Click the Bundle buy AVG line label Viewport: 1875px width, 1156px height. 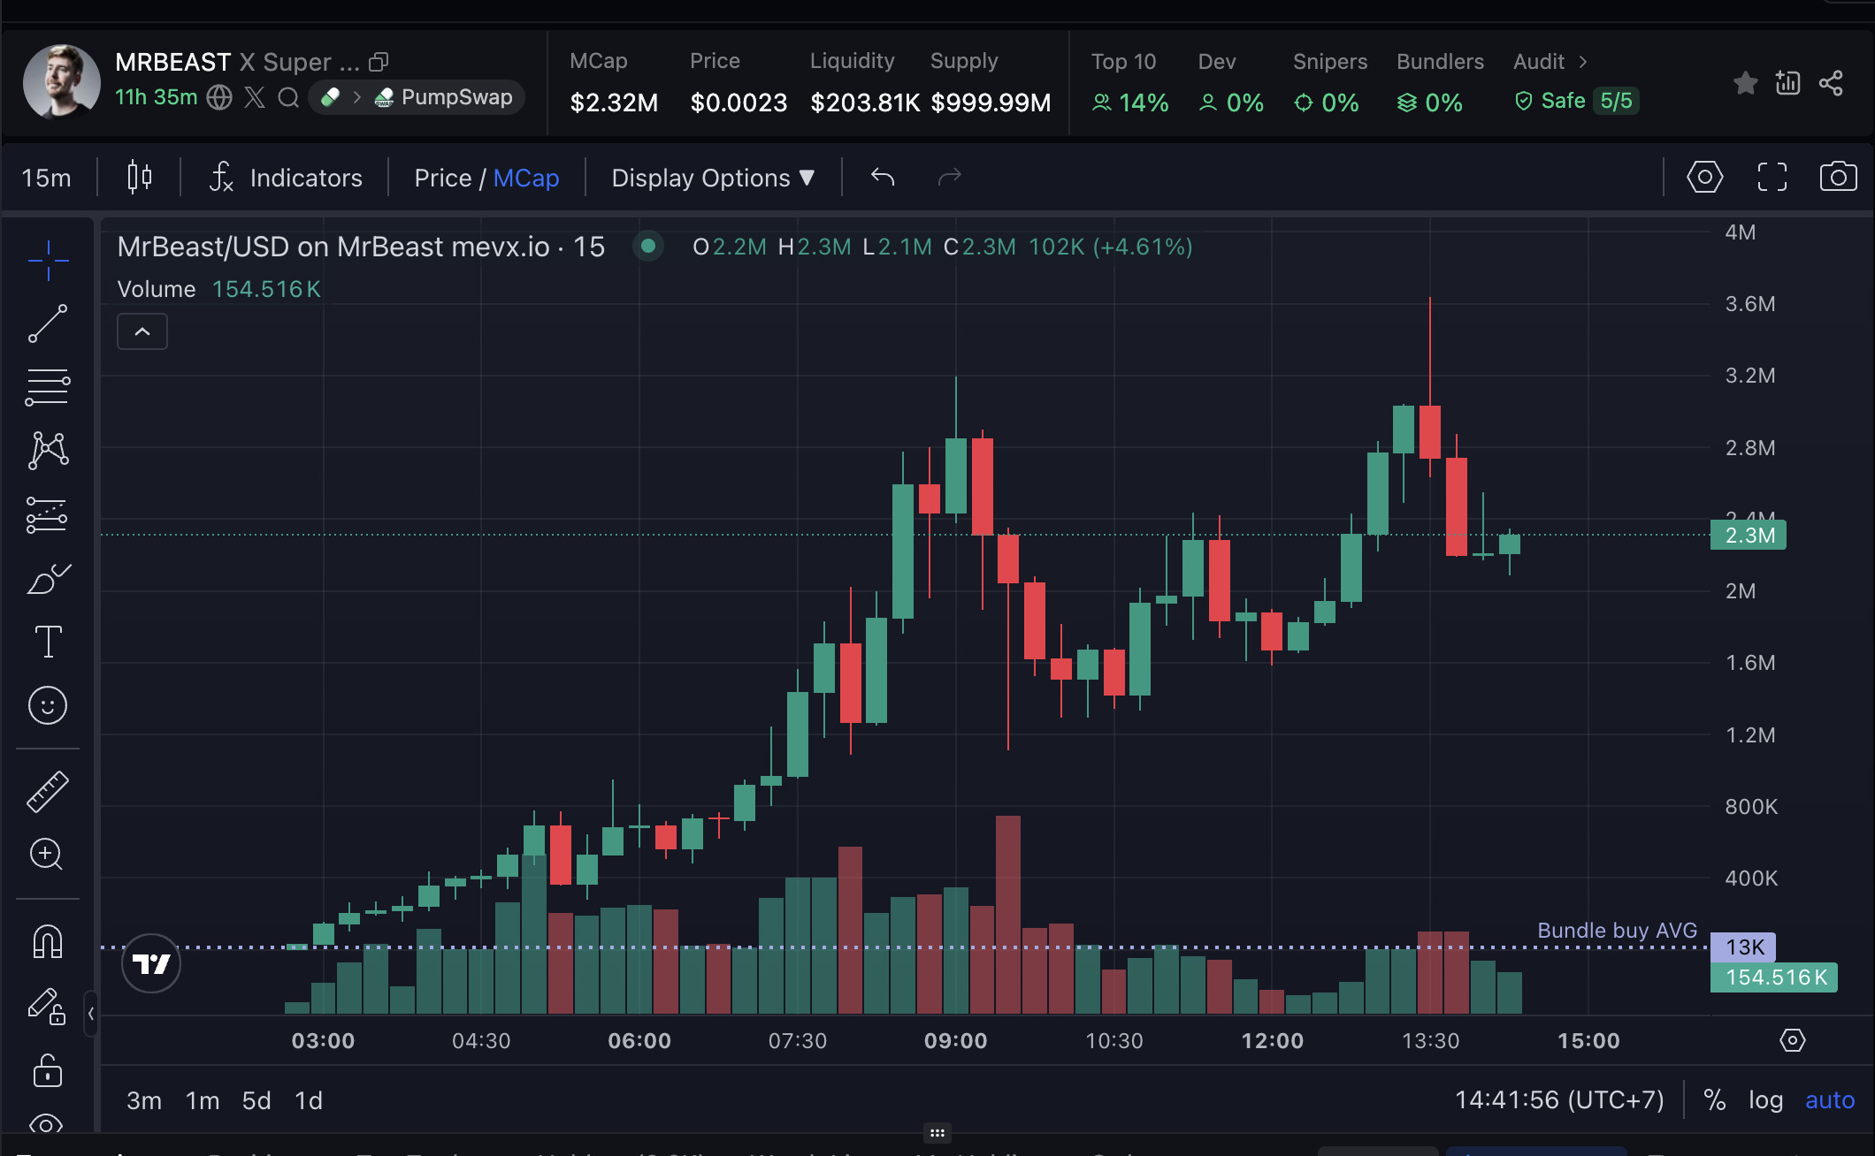point(1617,931)
